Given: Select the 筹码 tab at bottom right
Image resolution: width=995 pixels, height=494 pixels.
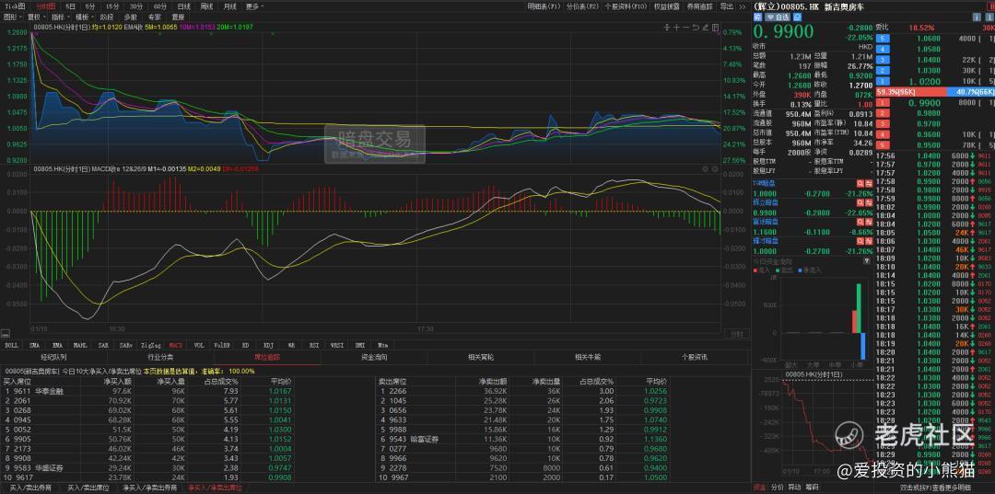Looking at the screenshot, I should pos(812,488).
